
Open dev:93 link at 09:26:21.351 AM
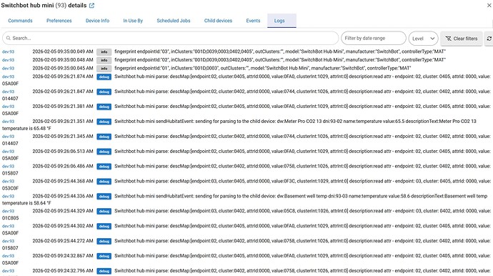pyautogui.click(x=8, y=122)
